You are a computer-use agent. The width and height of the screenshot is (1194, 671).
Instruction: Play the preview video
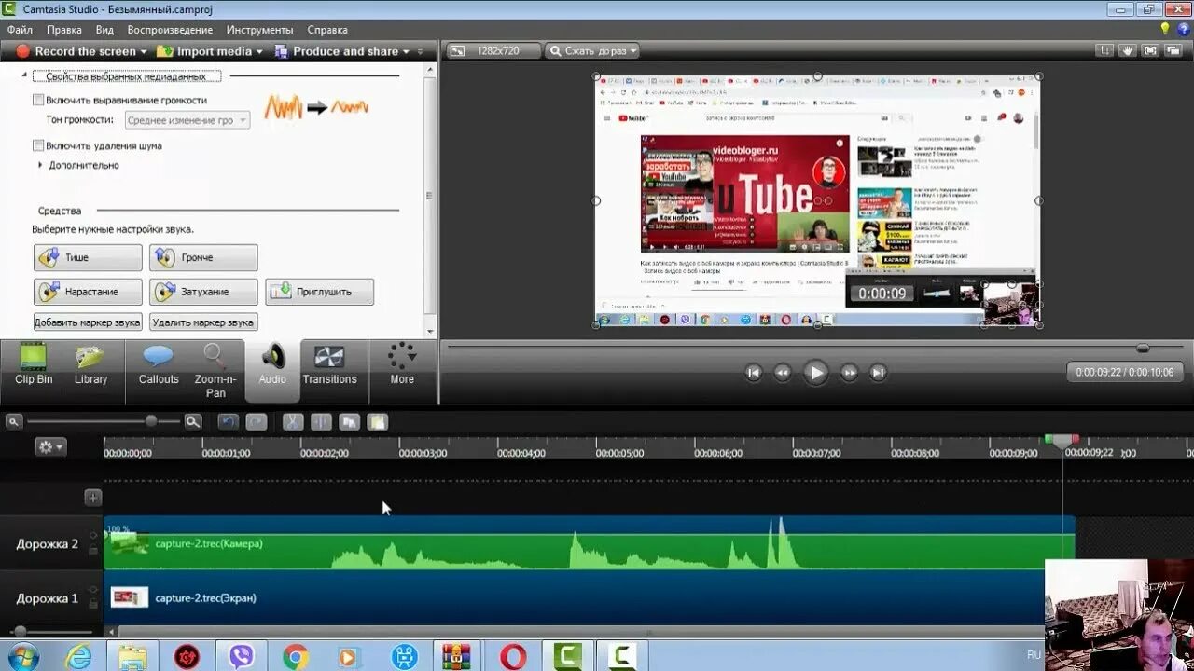pyautogui.click(x=816, y=373)
